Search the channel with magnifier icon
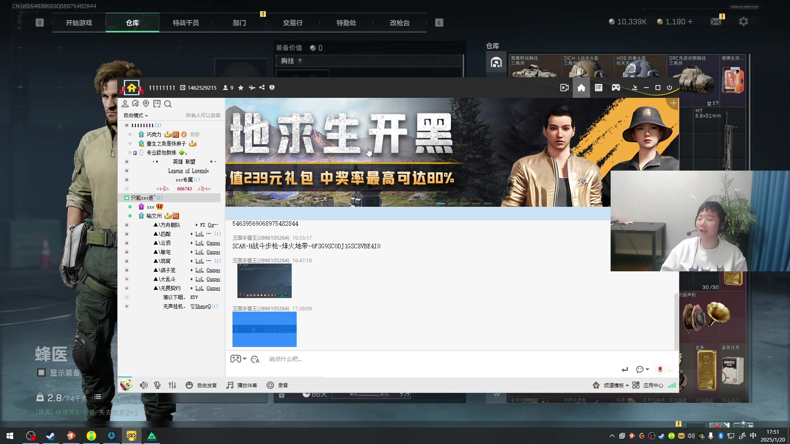Viewport: 790px width, 444px height. coord(168,104)
